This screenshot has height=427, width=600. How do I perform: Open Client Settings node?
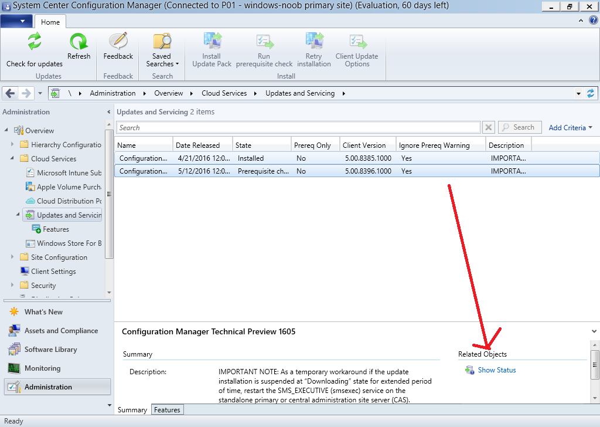tap(48, 271)
